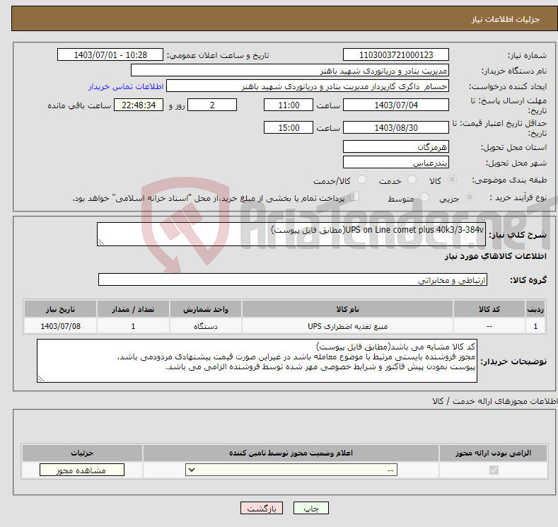
Task: Click the response deadline time 11:00
Action: pyautogui.click(x=289, y=105)
